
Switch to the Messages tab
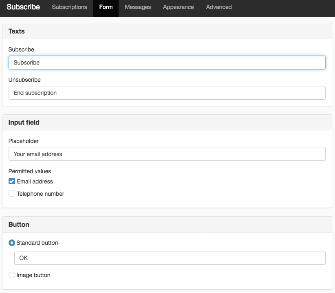tap(138, 7)
